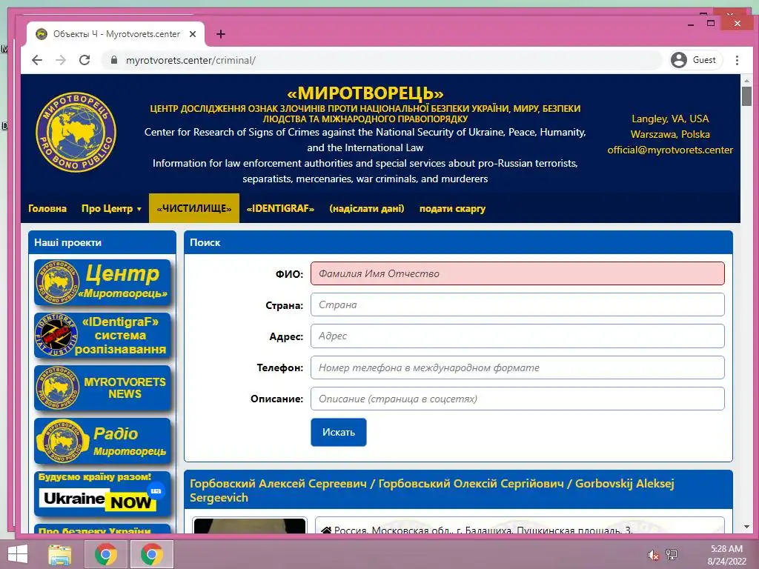Click the scrollbar up arrow
This screenshot has height=569, width=759.
(x=746, y=80)
